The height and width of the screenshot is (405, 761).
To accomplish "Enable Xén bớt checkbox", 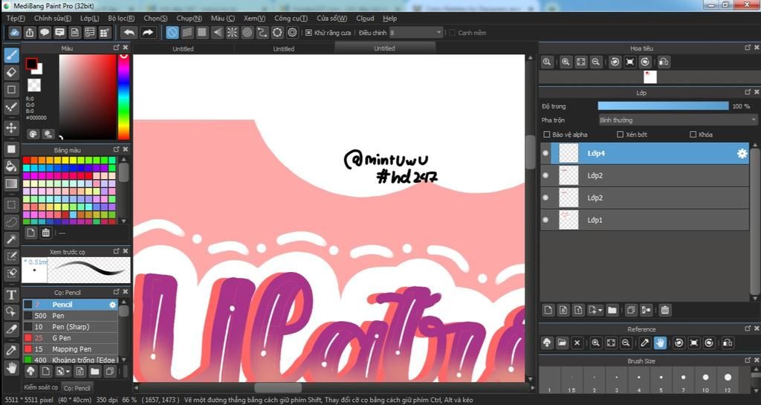I will 620,135.
